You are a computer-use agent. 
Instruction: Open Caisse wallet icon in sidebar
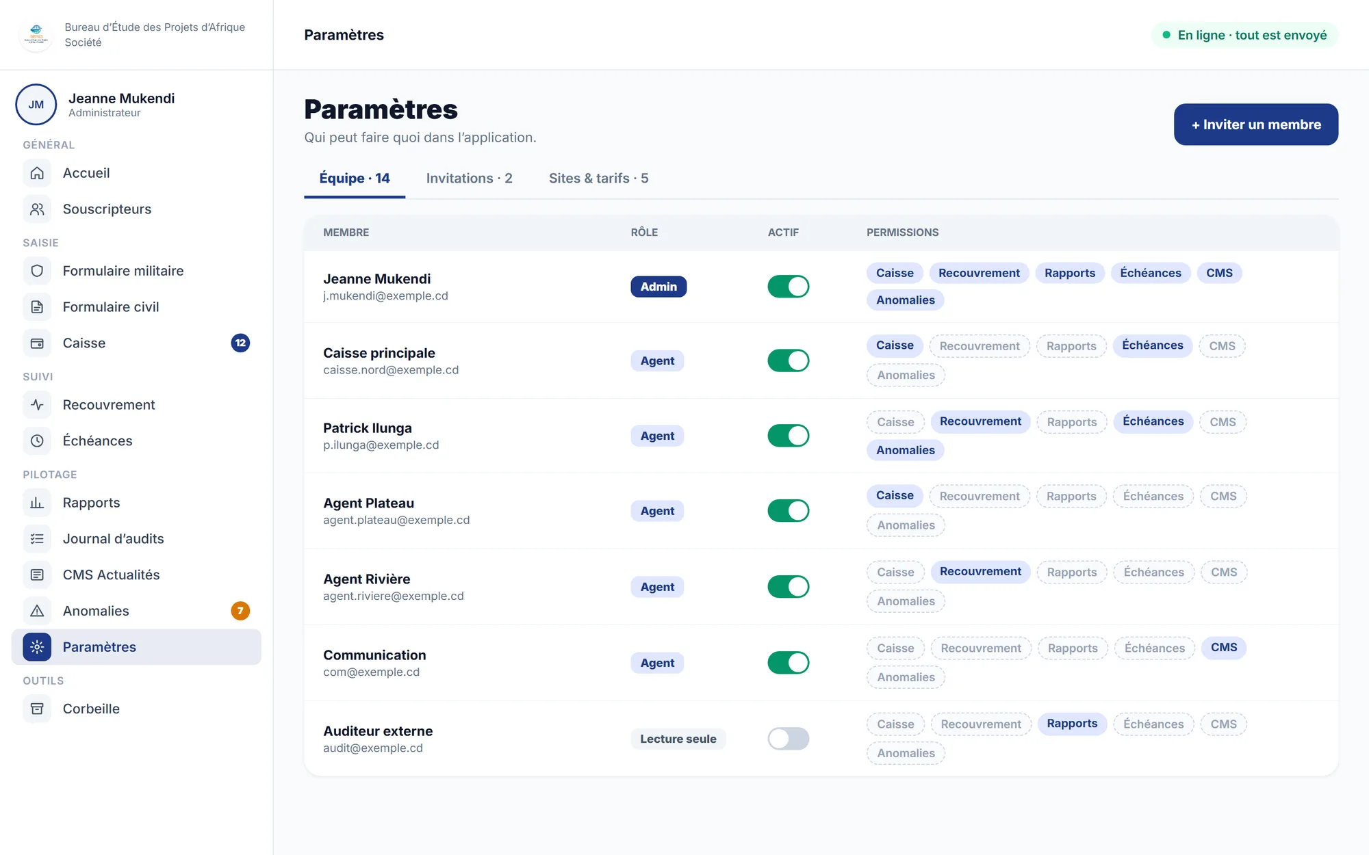point(37,343)
